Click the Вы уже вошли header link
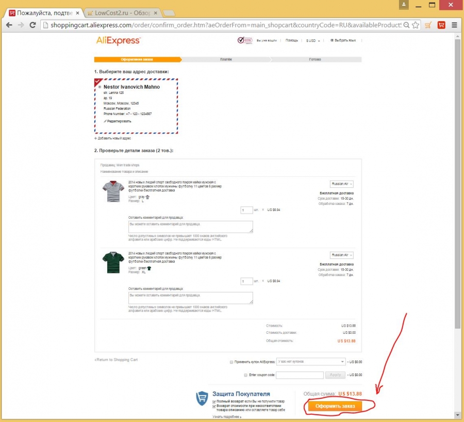Image resolution: width=464 pixels, height=422 pixels. pyautogui.click(x=267, y=41)
